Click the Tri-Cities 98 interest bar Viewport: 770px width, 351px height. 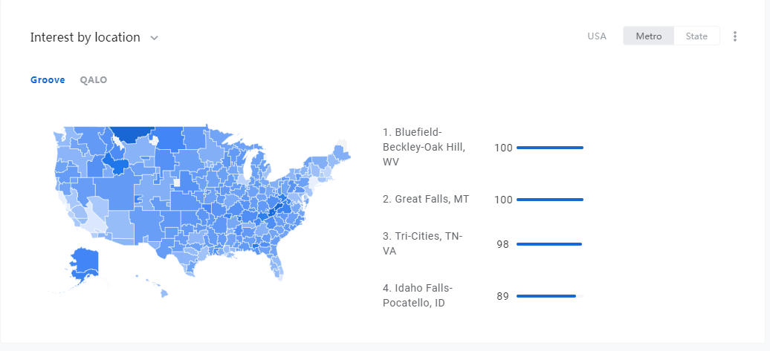point(550,244)
